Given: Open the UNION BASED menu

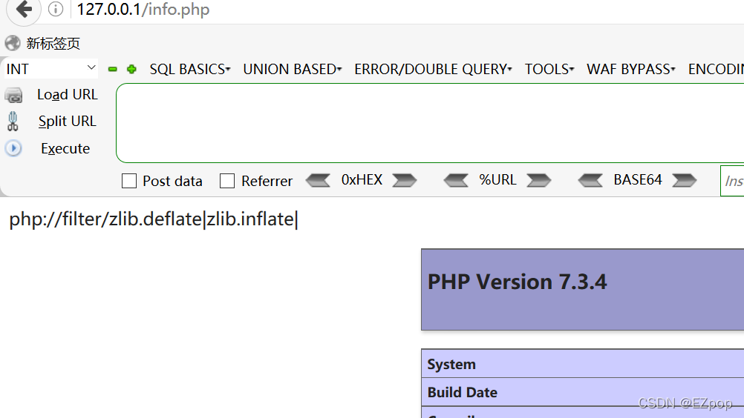Looking at the screenshot, I should pos(293,69).
